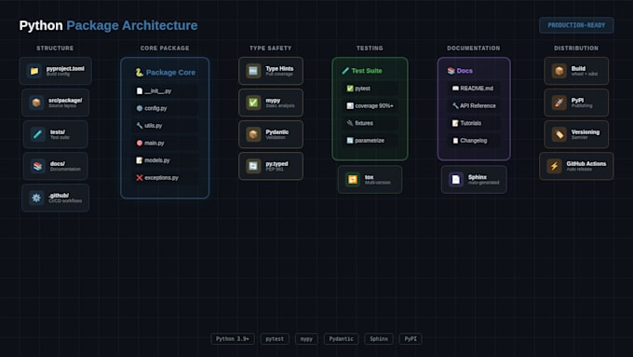Click the Package Core heading text

click(170, 73)
